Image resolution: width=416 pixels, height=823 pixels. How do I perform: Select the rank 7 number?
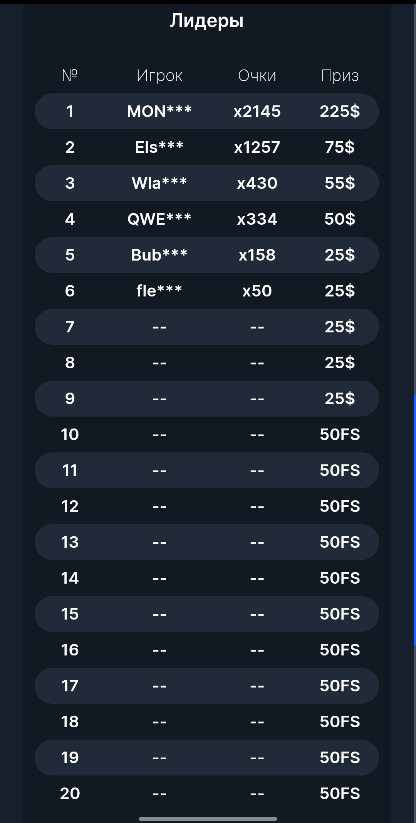tap(70, 327)
